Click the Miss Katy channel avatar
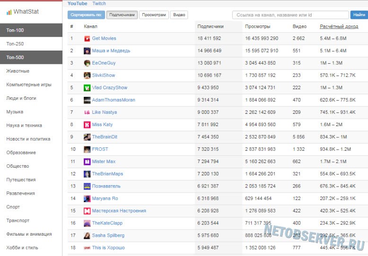 (x=87, y=125)
